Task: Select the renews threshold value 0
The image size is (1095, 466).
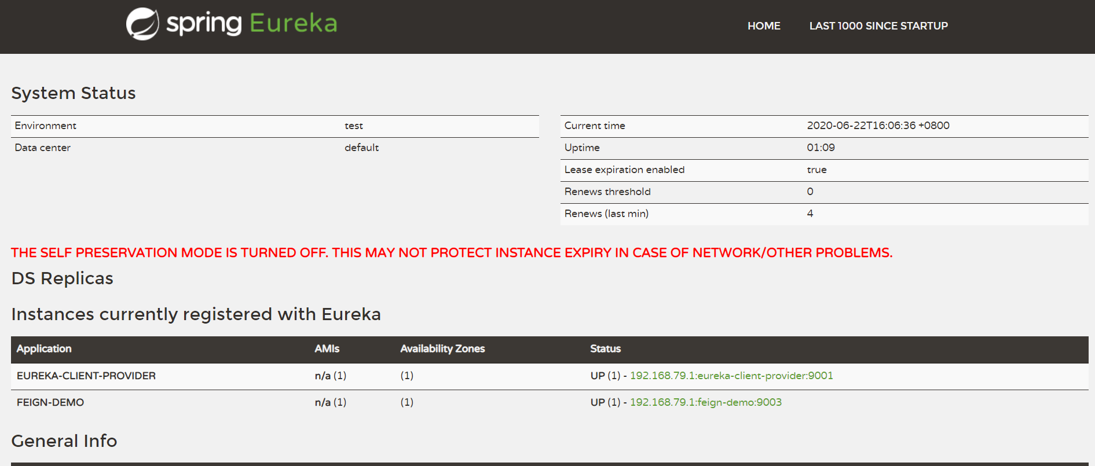Action: tap(810, 192)
